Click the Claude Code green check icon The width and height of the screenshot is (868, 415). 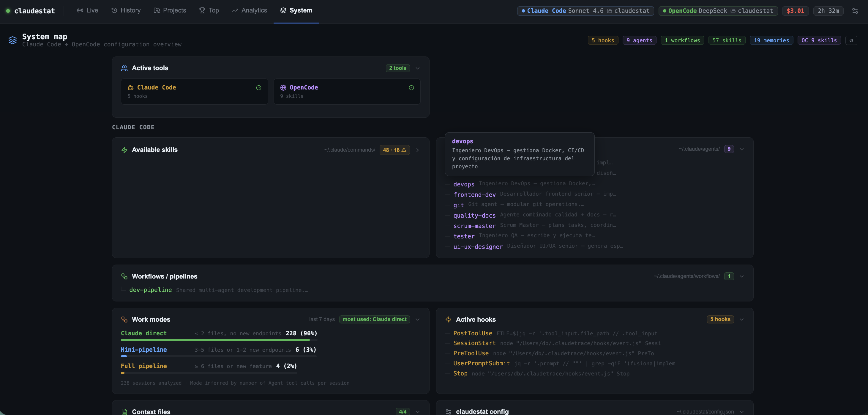(x=258, y=88)
